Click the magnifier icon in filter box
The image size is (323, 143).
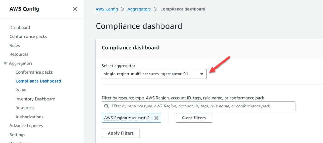pos(107,106)
